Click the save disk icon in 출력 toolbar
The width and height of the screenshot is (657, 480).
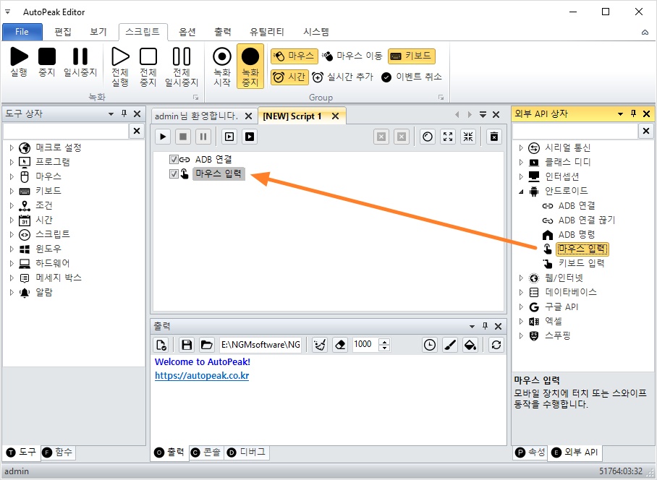187,345
